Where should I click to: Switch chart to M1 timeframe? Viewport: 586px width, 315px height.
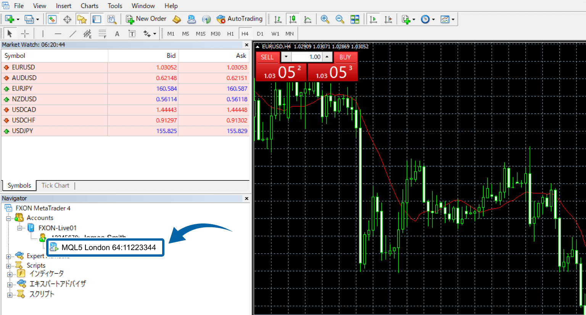click(171, 34)
